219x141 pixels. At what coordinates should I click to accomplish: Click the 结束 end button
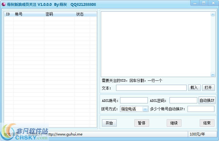point(207,123)
